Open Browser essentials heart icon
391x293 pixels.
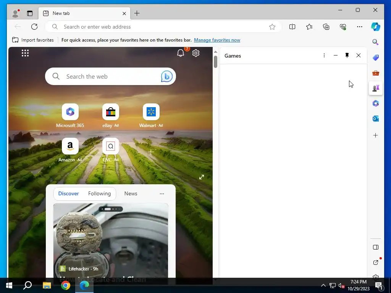click(343, 27)
